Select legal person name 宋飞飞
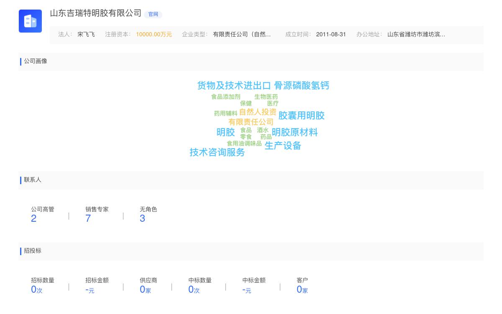The width and height of the screenshot is (502, 314). click(86, 34)
